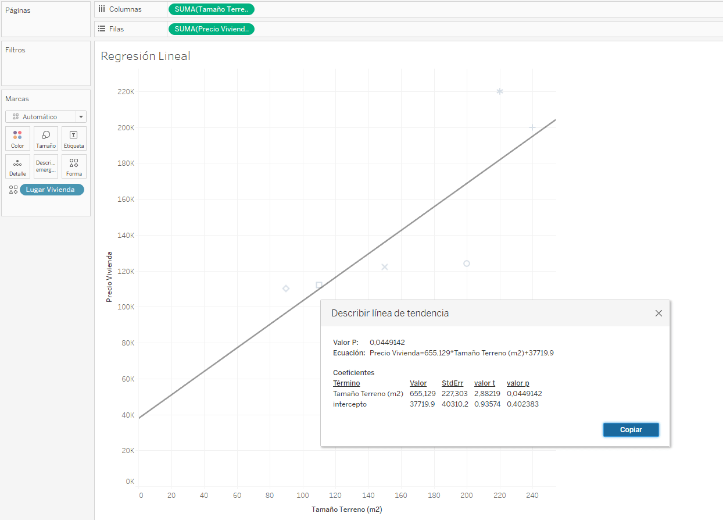Image resolution: width=723 pixels, height=520 pixels.
Task: Click the 40310,2 StdErr value
Action: tap(454, 404)
